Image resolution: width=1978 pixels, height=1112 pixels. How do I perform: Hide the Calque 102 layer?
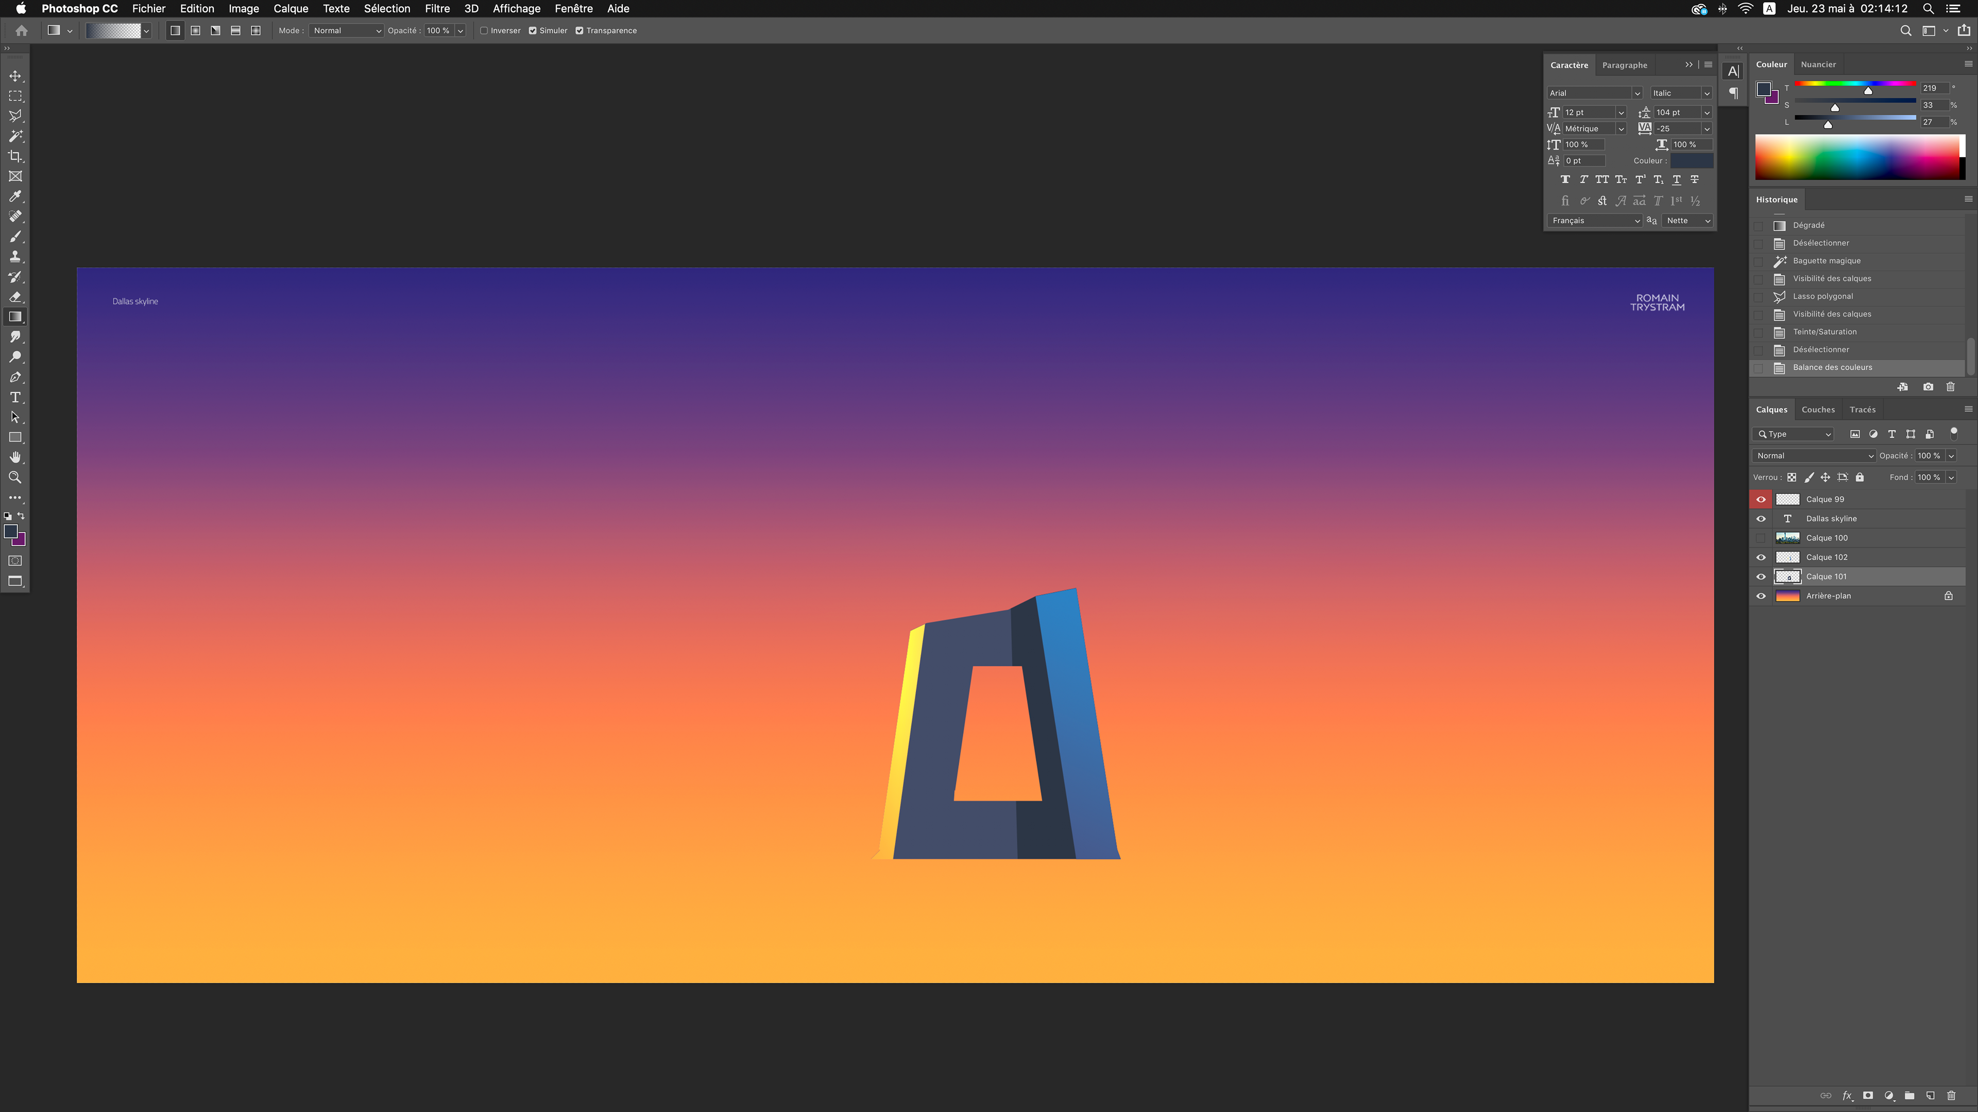1761,557
